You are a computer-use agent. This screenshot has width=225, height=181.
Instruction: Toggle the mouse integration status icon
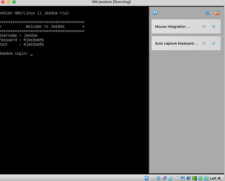pos(200,178)
